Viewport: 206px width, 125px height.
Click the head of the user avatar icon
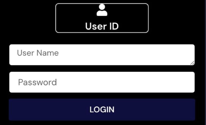(x=102, y=7)
